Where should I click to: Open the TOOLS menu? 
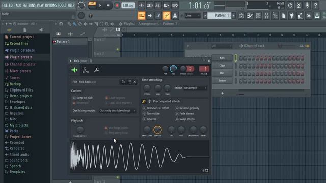[62, 5]
